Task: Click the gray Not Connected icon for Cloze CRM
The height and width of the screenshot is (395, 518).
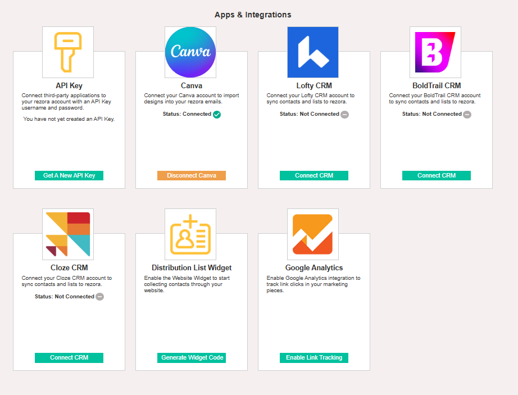Action: (100, 297)
